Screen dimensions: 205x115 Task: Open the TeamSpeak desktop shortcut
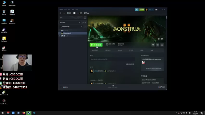click(12, 4)
